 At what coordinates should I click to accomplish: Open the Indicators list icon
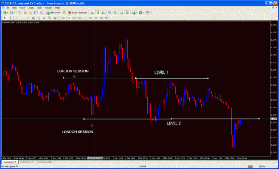(x=134, y=13)
